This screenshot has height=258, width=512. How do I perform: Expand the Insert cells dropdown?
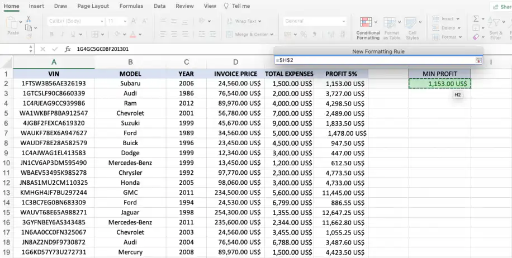[x=458, y=19]
